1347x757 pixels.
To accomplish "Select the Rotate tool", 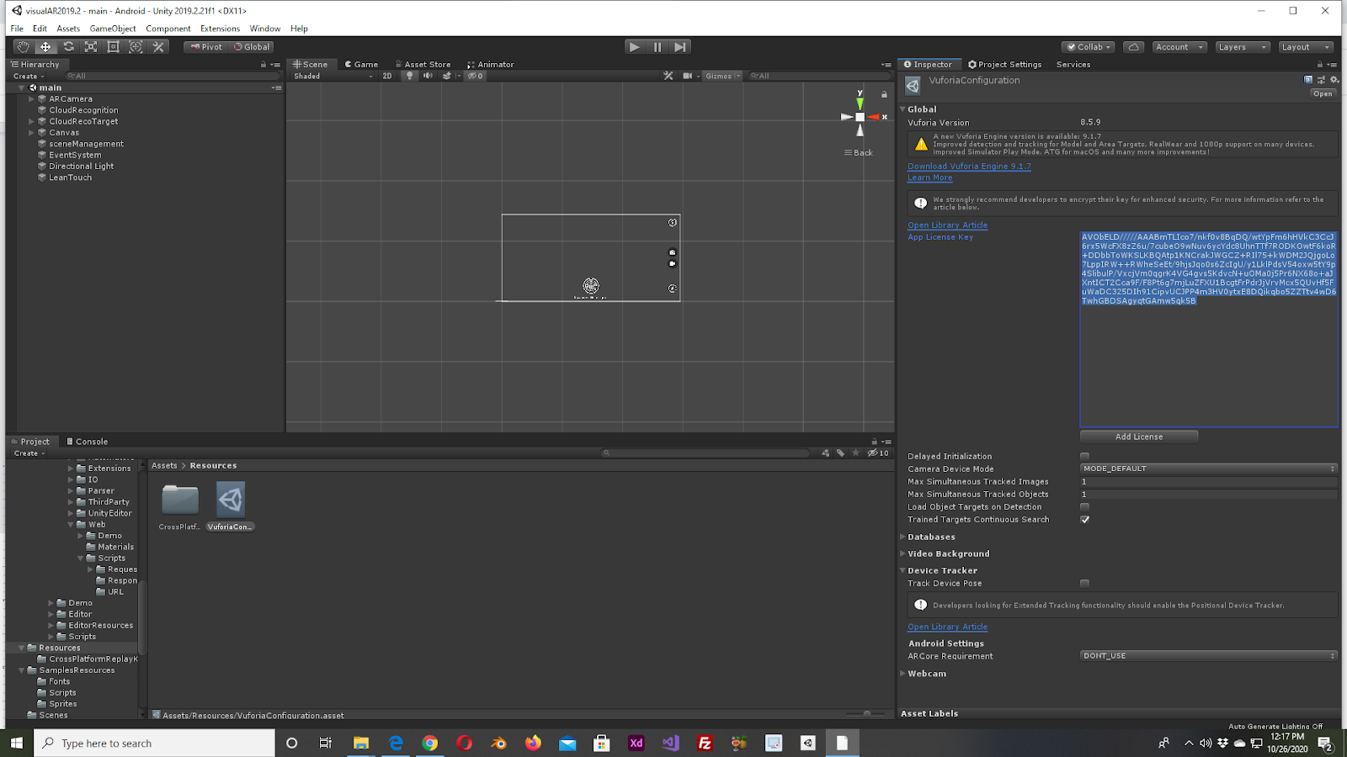I will (x=68, y=47).
